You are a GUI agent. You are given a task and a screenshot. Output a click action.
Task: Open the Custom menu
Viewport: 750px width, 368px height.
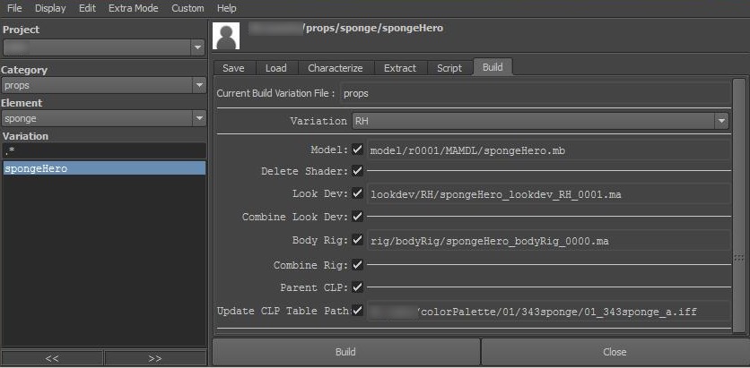click(x=188, y=8)
